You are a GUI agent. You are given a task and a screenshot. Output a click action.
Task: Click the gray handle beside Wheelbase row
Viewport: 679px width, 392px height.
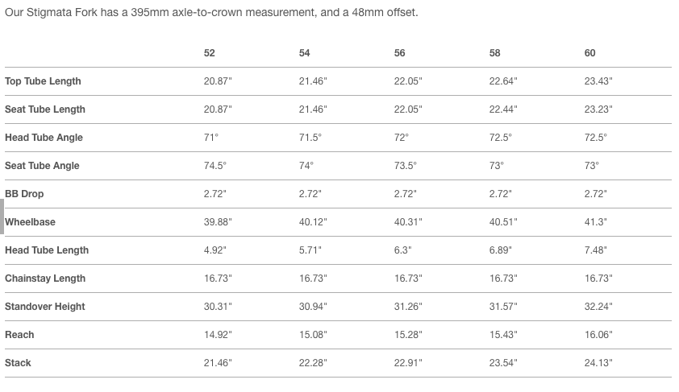pos(2,216)
